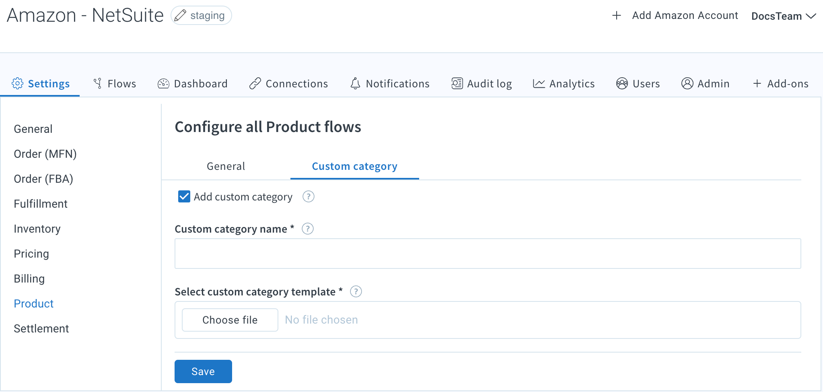This screenshot has width=823, height=392.
Task: Select Order (MFN) in the sidebar
Action: click(45, 154)
